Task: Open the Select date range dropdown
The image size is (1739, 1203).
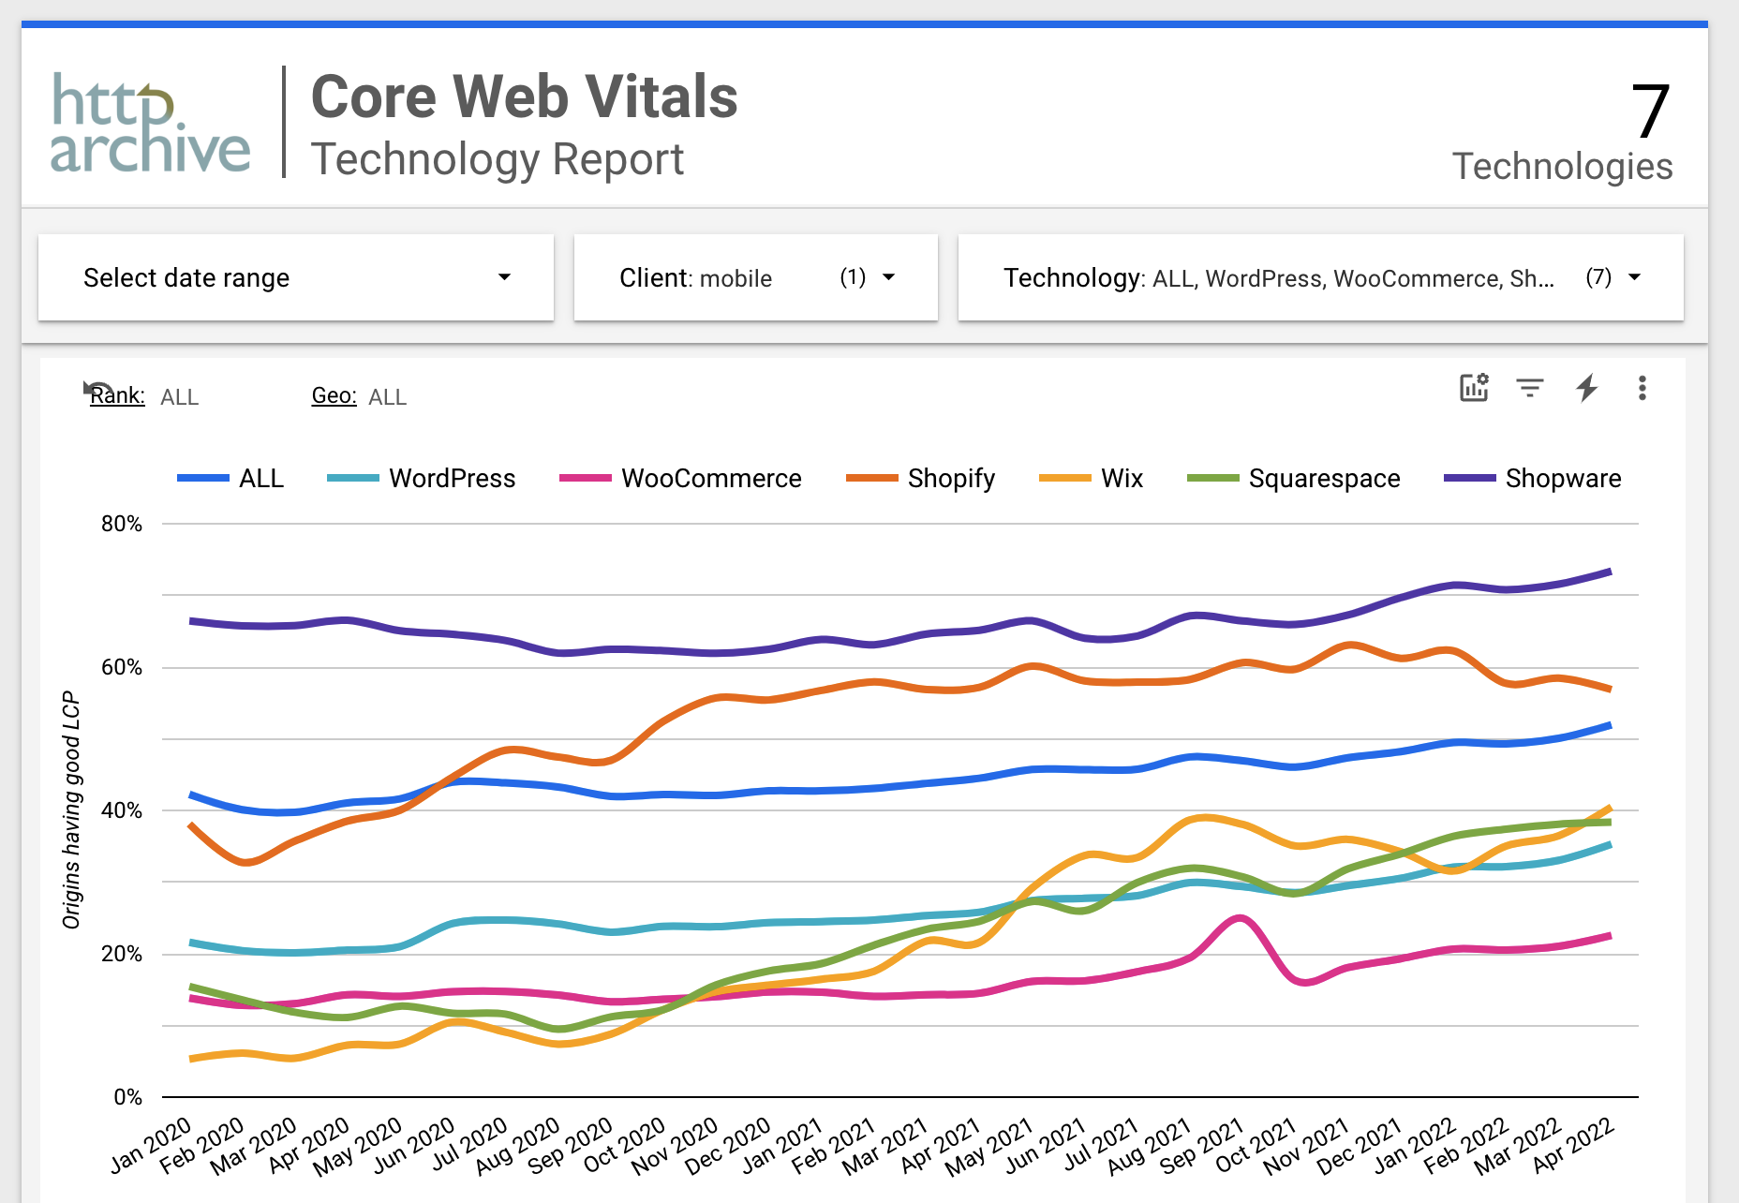Action: click(296, 277)
